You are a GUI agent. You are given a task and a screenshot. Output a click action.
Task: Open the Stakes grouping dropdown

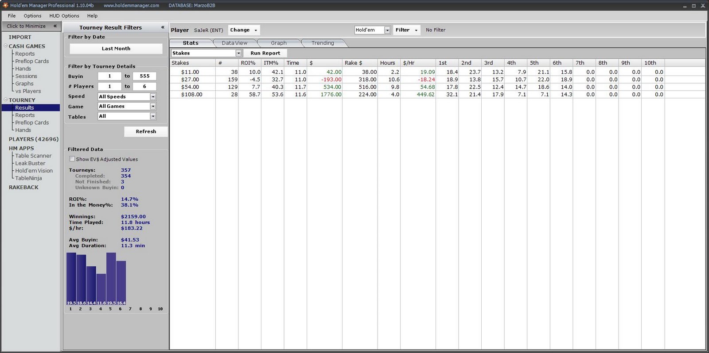click(x=238, y=53)
